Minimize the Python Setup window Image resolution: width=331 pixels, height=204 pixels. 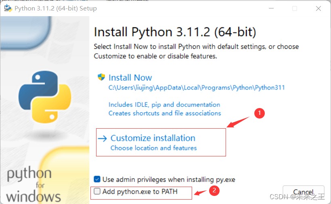pos(272,8)
